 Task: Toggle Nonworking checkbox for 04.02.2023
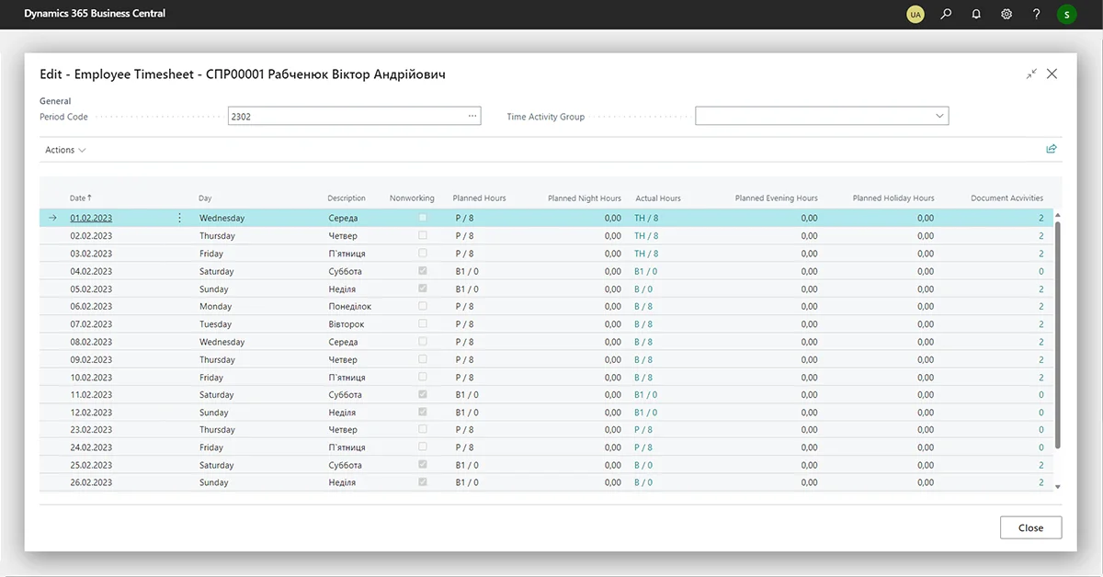(x=423, y=271)
